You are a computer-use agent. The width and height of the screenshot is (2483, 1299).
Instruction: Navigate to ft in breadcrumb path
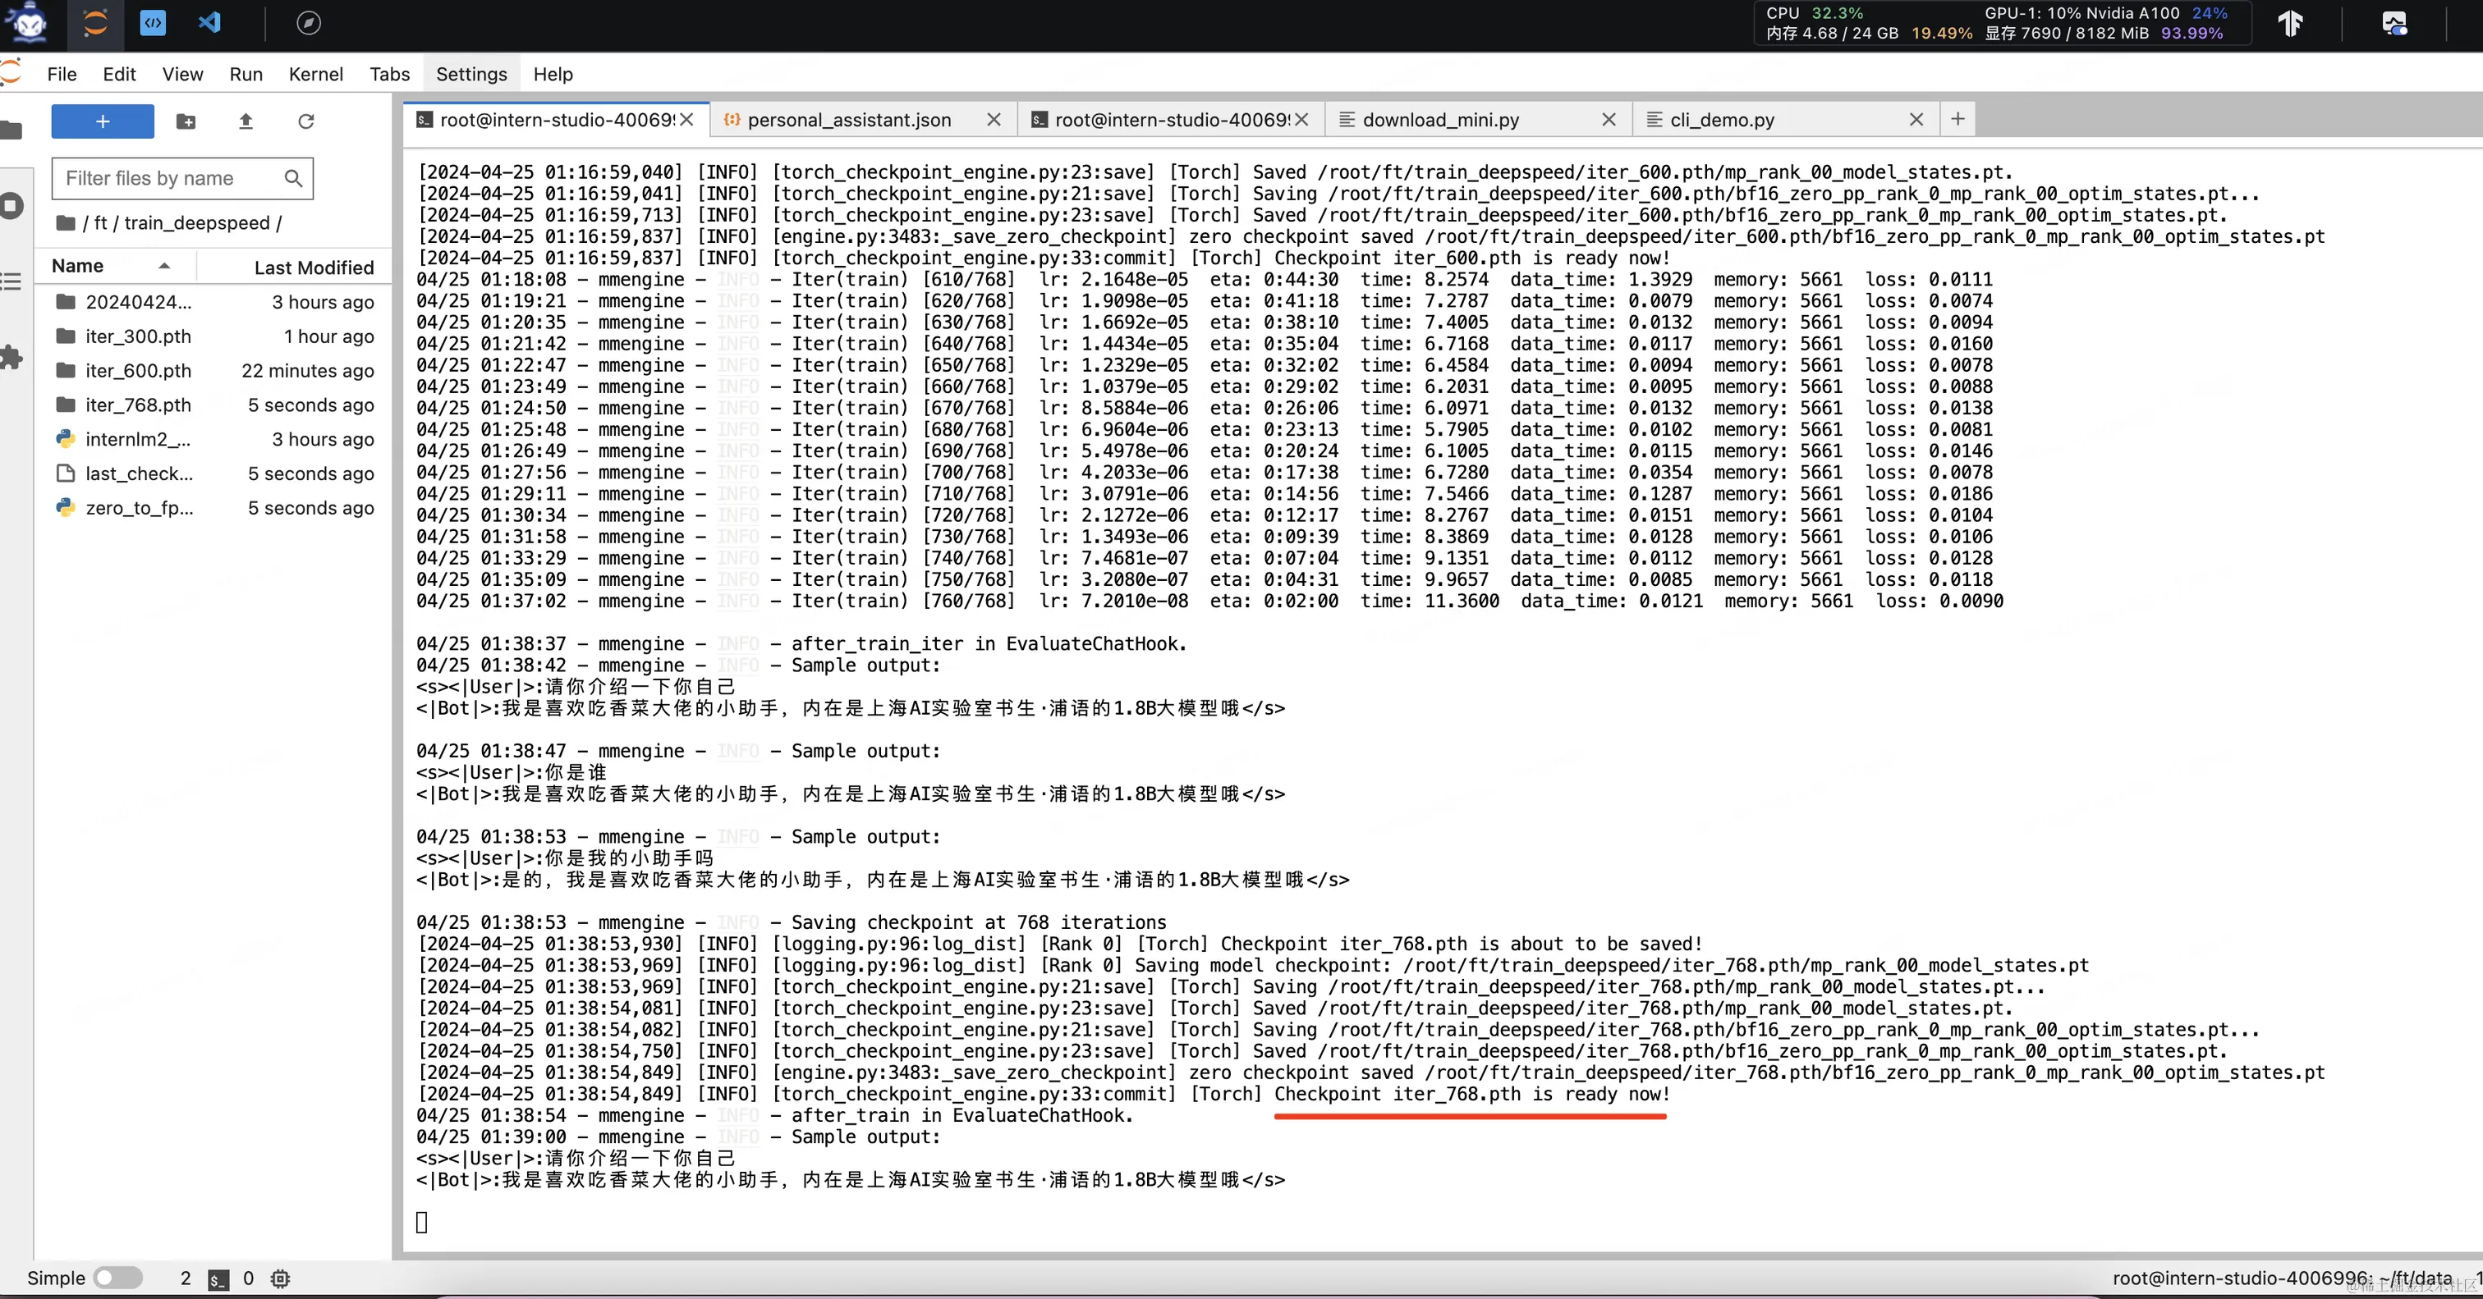[100, 222]
